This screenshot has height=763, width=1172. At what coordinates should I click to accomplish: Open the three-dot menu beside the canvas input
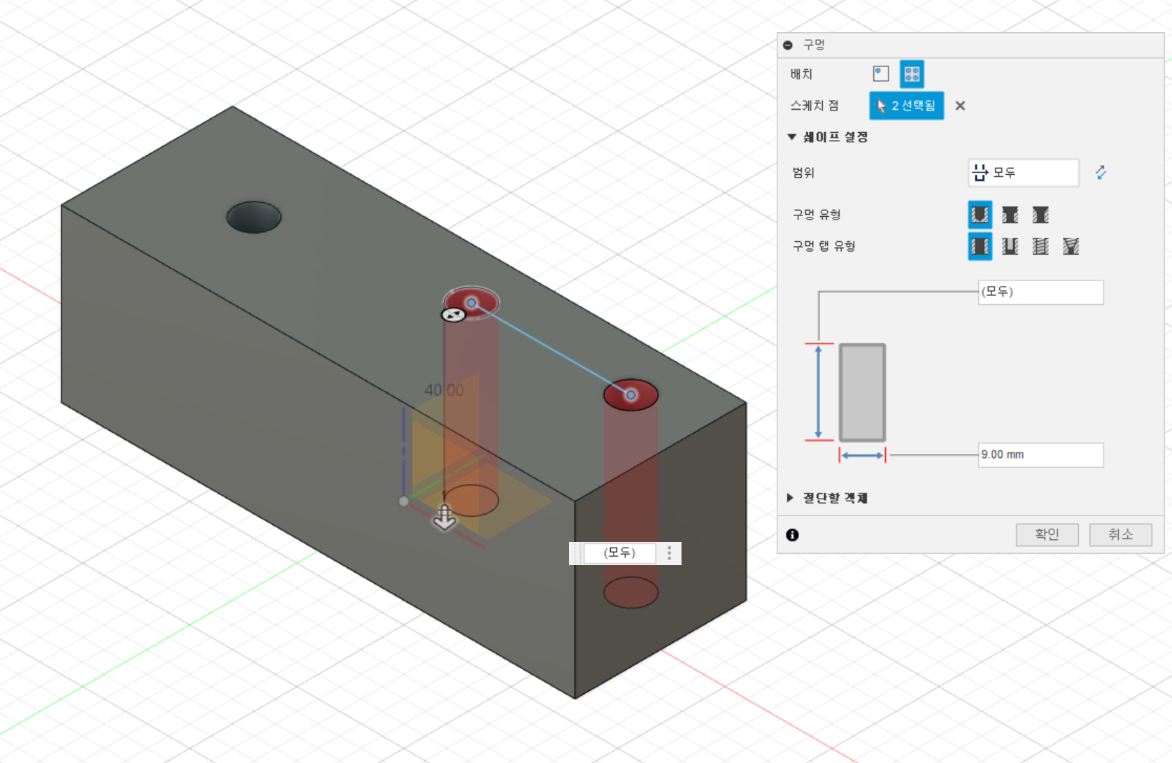(670, 553)
